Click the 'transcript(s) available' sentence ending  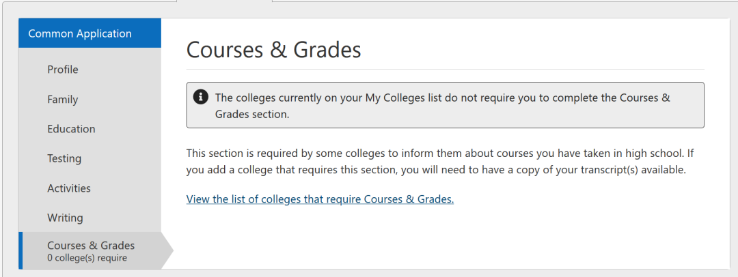tap(629, 170)
